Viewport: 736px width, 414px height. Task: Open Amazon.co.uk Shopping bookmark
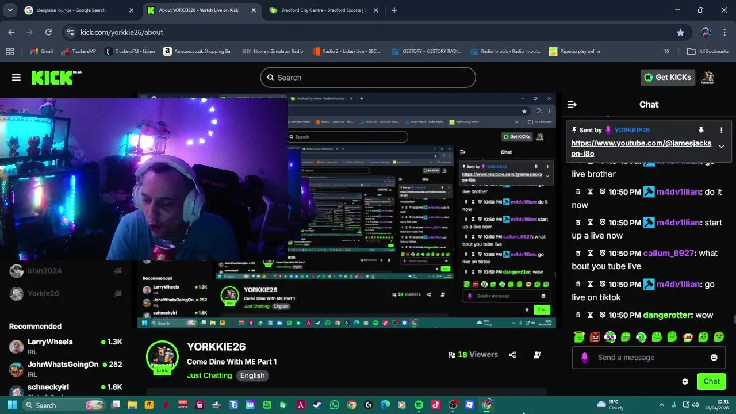pyautogui.click(x=199, y=51)
